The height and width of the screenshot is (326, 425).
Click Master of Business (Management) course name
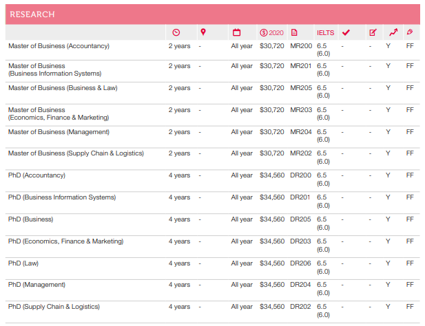(x=68, y=132)
